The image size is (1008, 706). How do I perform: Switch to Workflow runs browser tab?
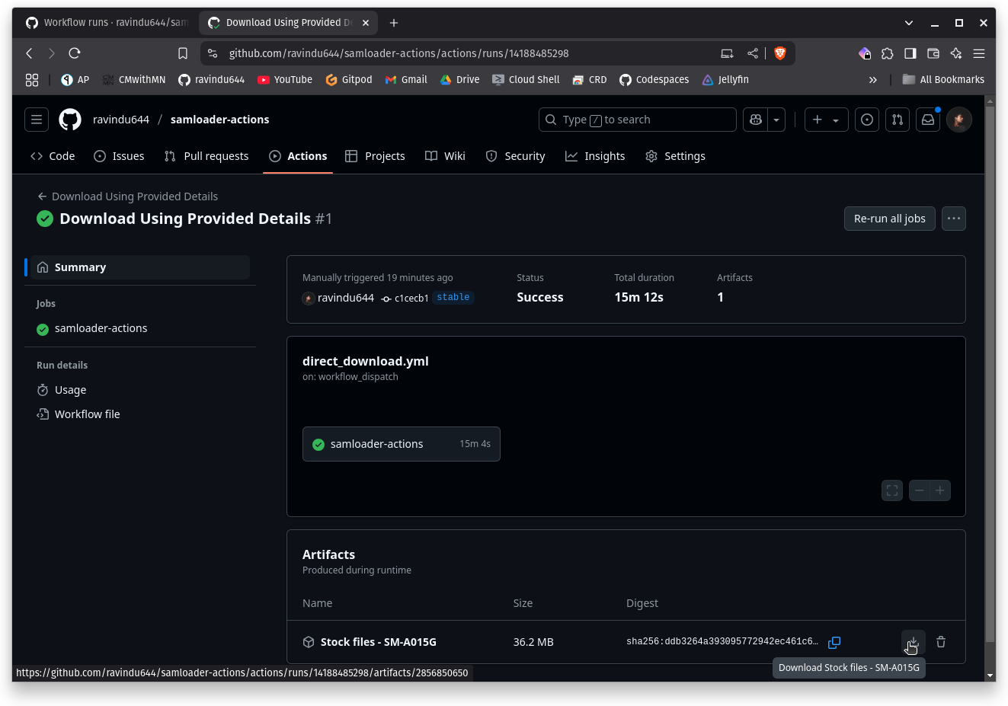[x=107, y=23]
